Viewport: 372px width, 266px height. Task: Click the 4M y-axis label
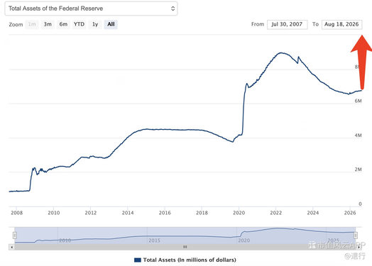click(x=358, y=135)
